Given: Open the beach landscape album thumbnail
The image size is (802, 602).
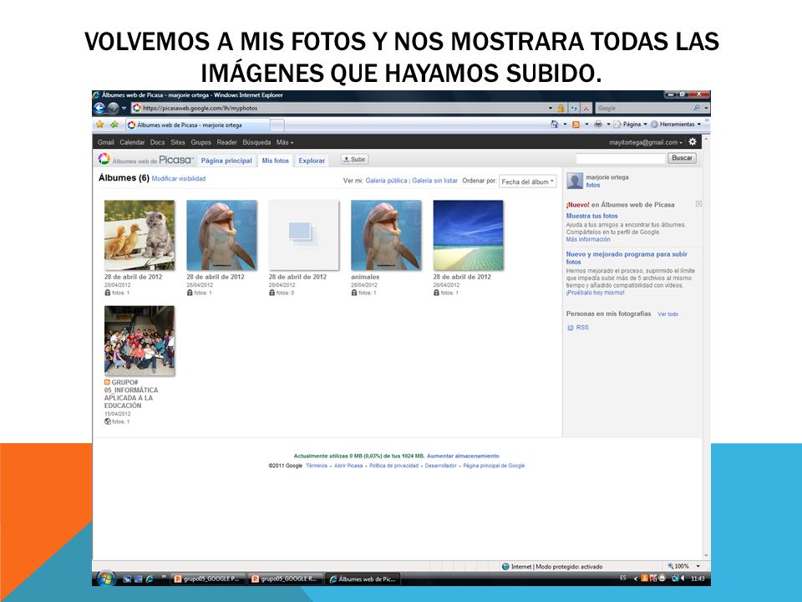Looking at the screenshot, I should coord(468,235).
